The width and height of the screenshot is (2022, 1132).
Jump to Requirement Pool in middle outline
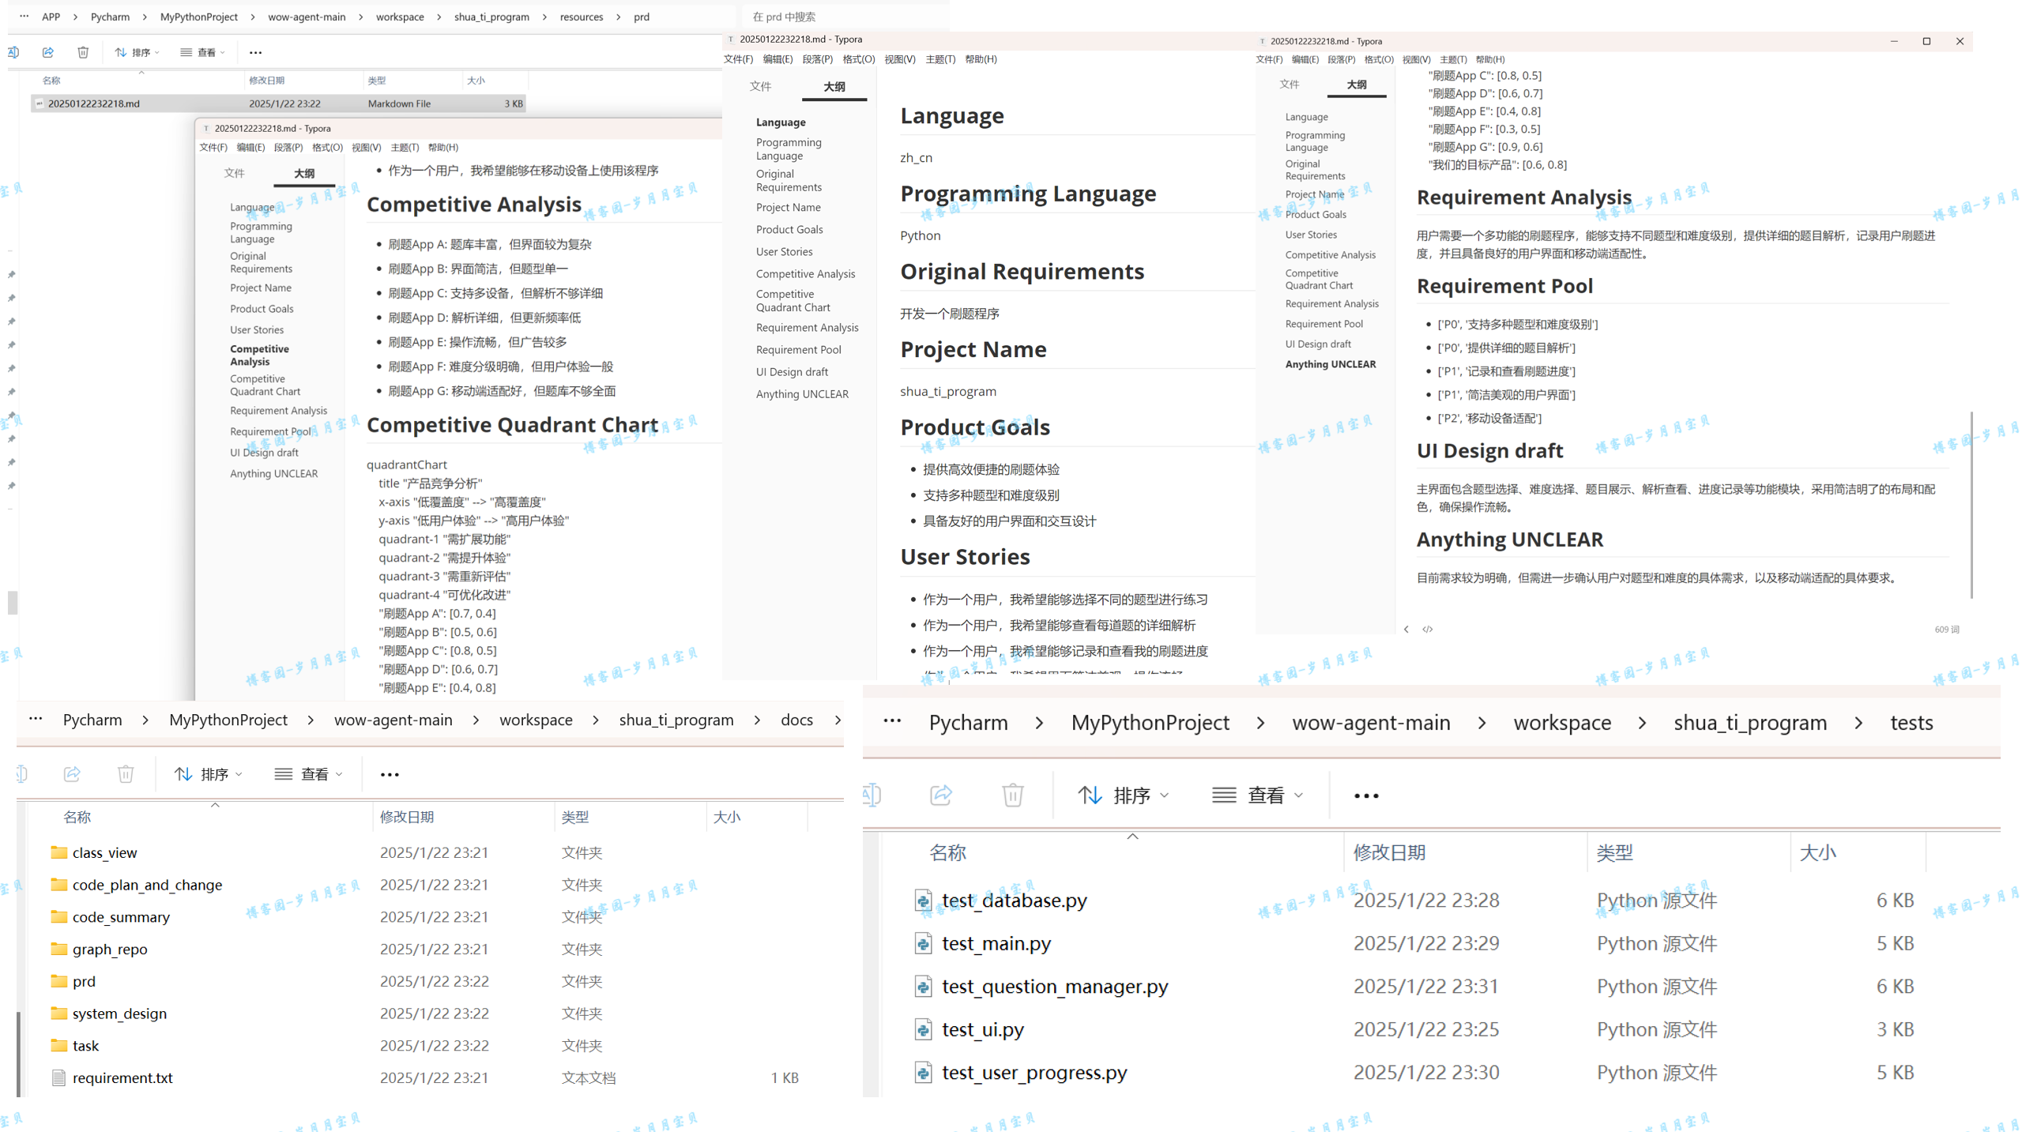click(x=798, y=349)
